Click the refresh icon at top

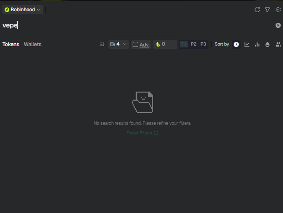(257, 10)
